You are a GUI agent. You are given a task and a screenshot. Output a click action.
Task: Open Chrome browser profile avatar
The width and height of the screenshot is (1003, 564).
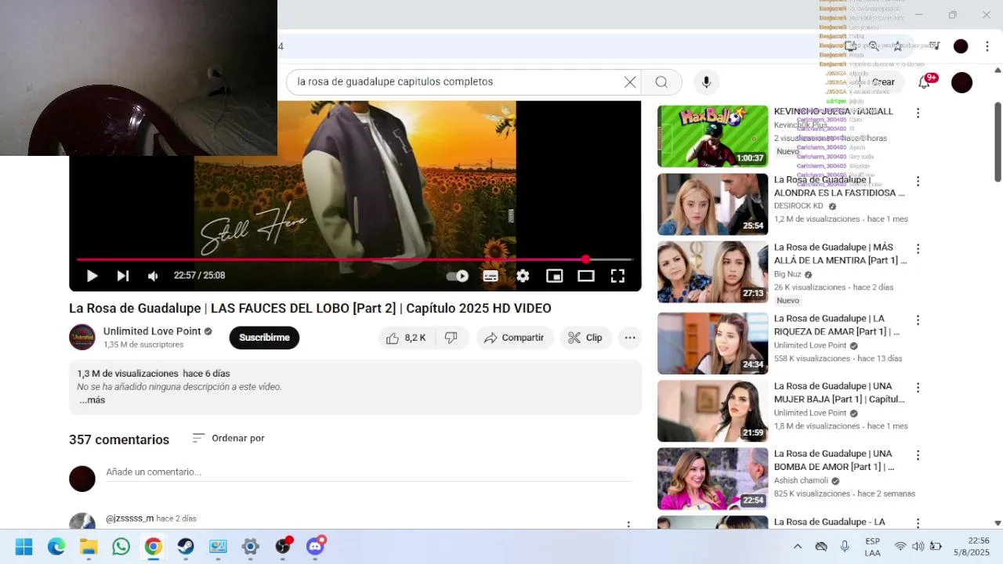coord(961,46)
